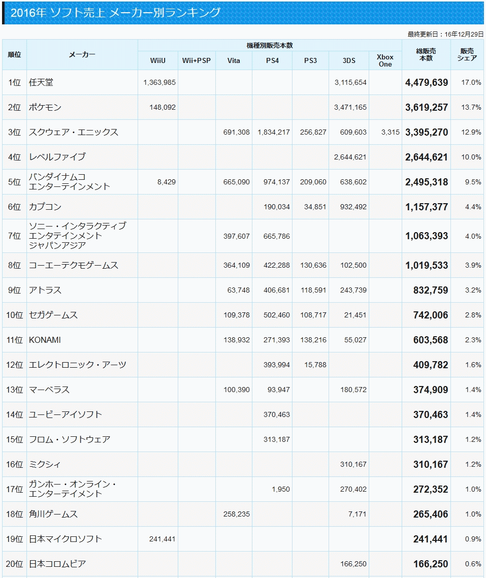Image resolution: width=486 pixels, height=578 pixels.
Task: Click the PS3 value 138,216
Action: (x=313, y=340)
